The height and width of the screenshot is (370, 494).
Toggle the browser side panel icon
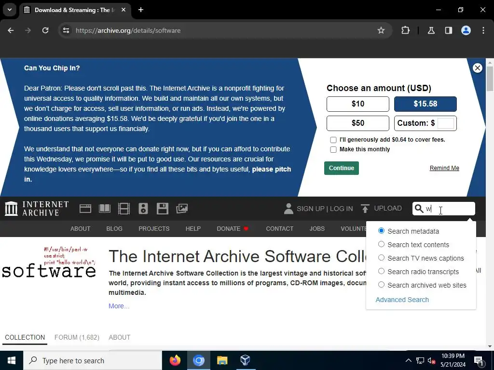coord(448,30)
